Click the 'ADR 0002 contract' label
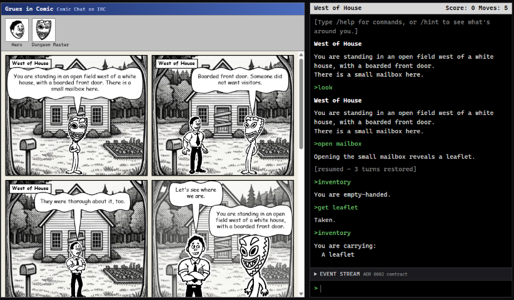This screenshot has width=514, height=300. (385, 274)
